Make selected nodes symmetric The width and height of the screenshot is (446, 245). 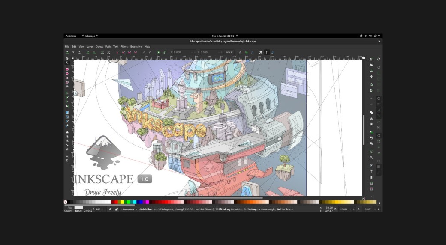[x=130, y=52]
